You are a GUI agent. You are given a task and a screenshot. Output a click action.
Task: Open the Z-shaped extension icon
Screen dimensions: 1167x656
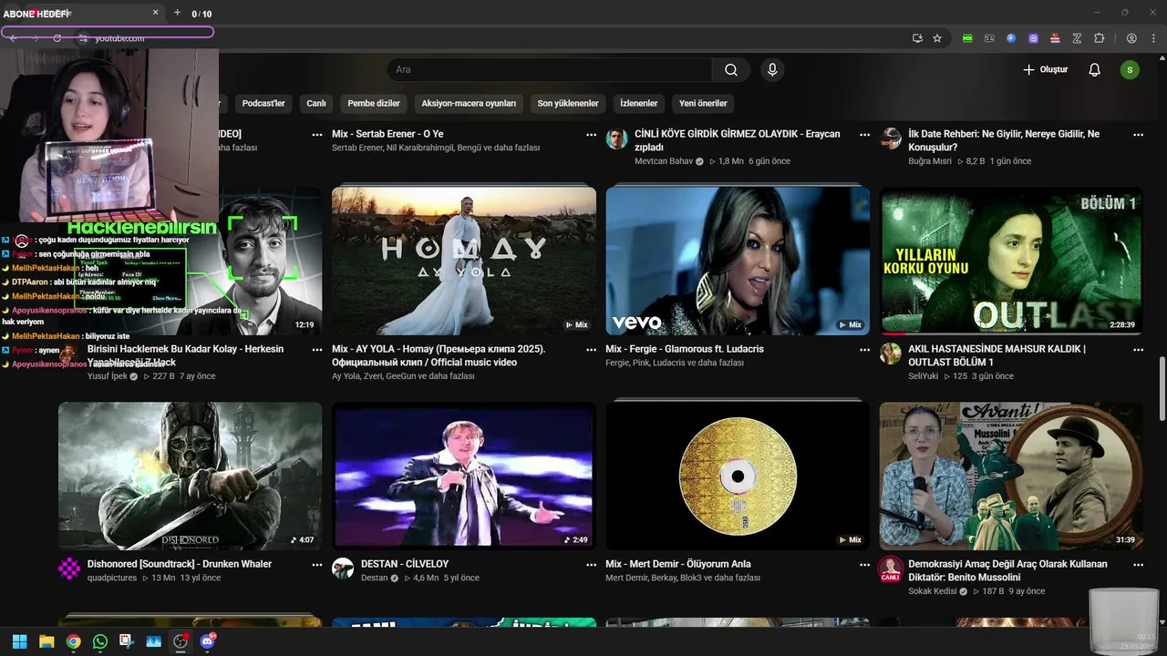tap(1077, 38)
